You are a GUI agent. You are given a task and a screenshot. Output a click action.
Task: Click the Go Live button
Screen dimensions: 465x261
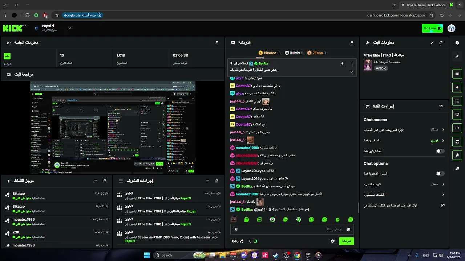coord(432,28)
